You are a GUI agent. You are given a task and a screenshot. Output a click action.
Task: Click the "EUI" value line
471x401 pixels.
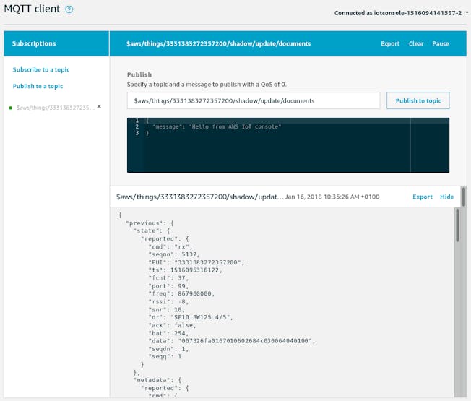[x=196, y=262]
